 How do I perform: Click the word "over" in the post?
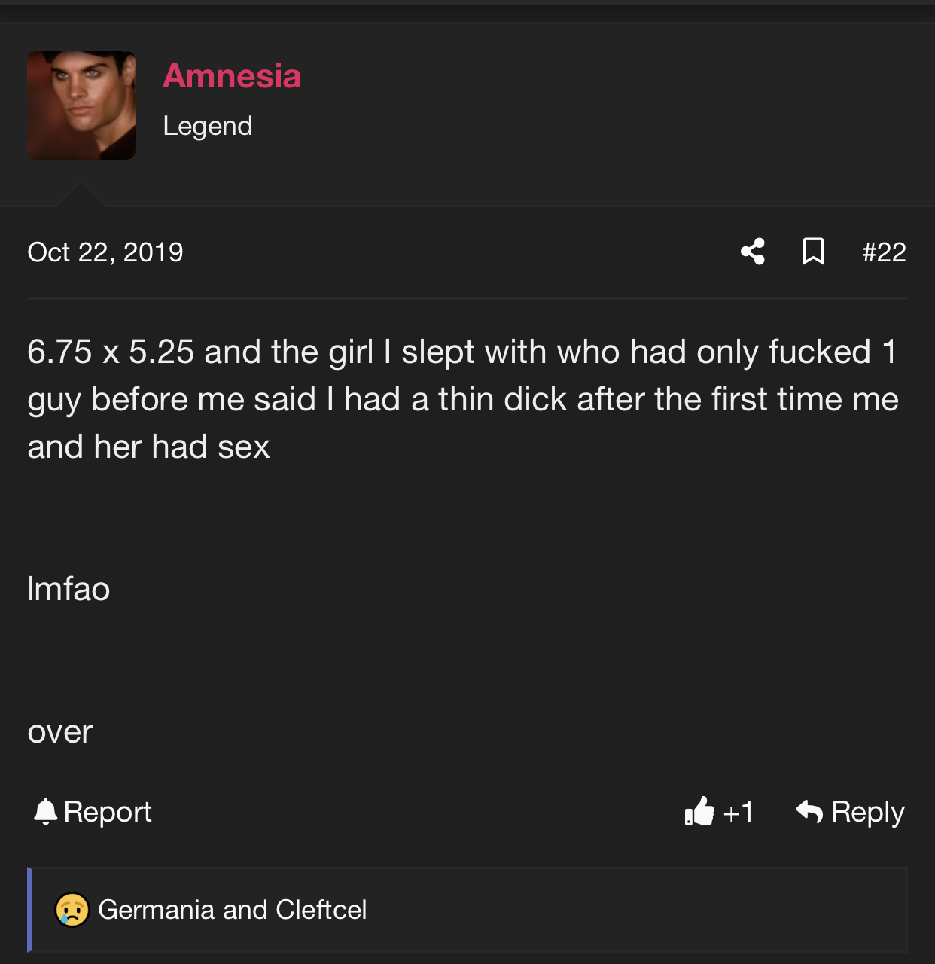coord(60,732)
